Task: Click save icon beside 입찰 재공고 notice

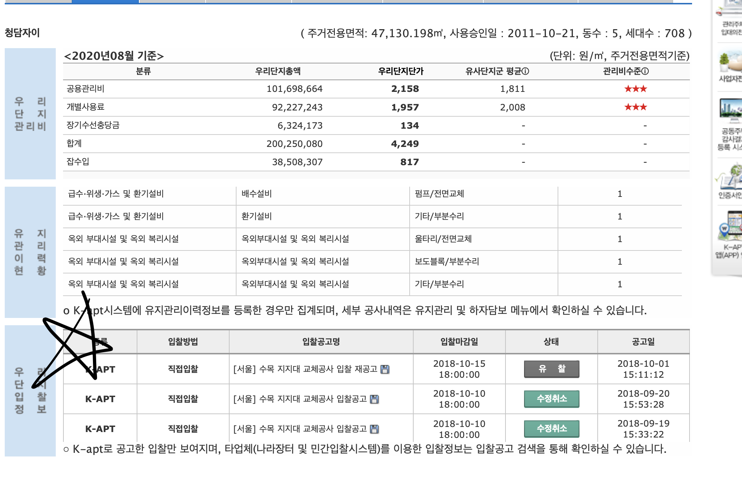Action: 385,369
